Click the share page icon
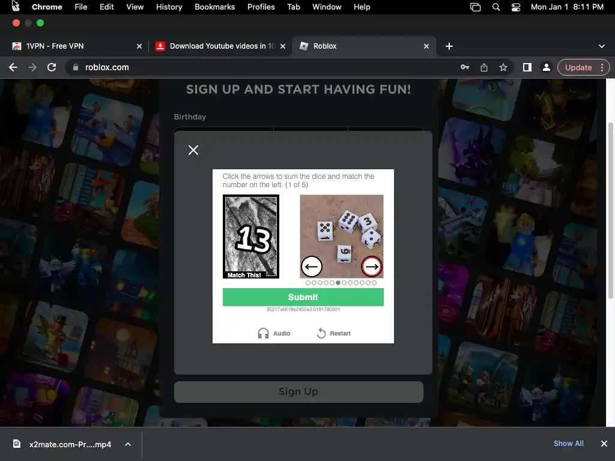615x461 pixels. [484, 67]
